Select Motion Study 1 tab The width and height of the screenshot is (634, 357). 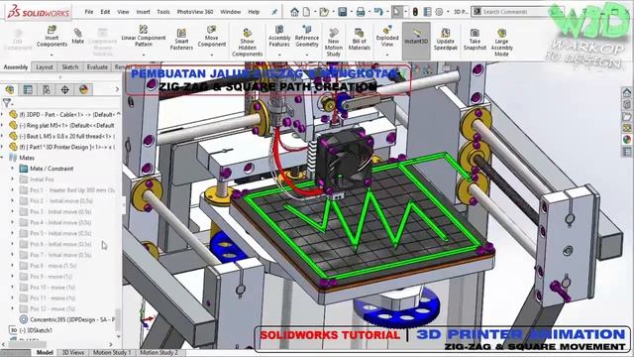tap(112, 353)
